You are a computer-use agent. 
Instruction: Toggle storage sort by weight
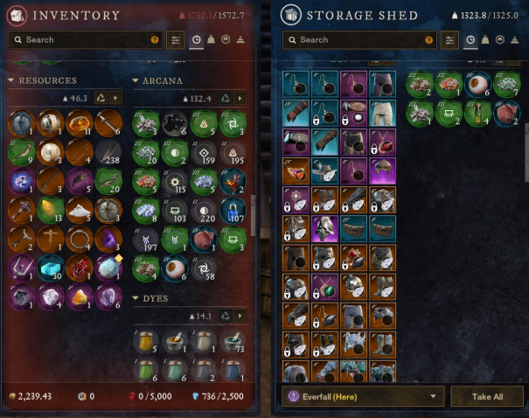[x=485, y=40]
